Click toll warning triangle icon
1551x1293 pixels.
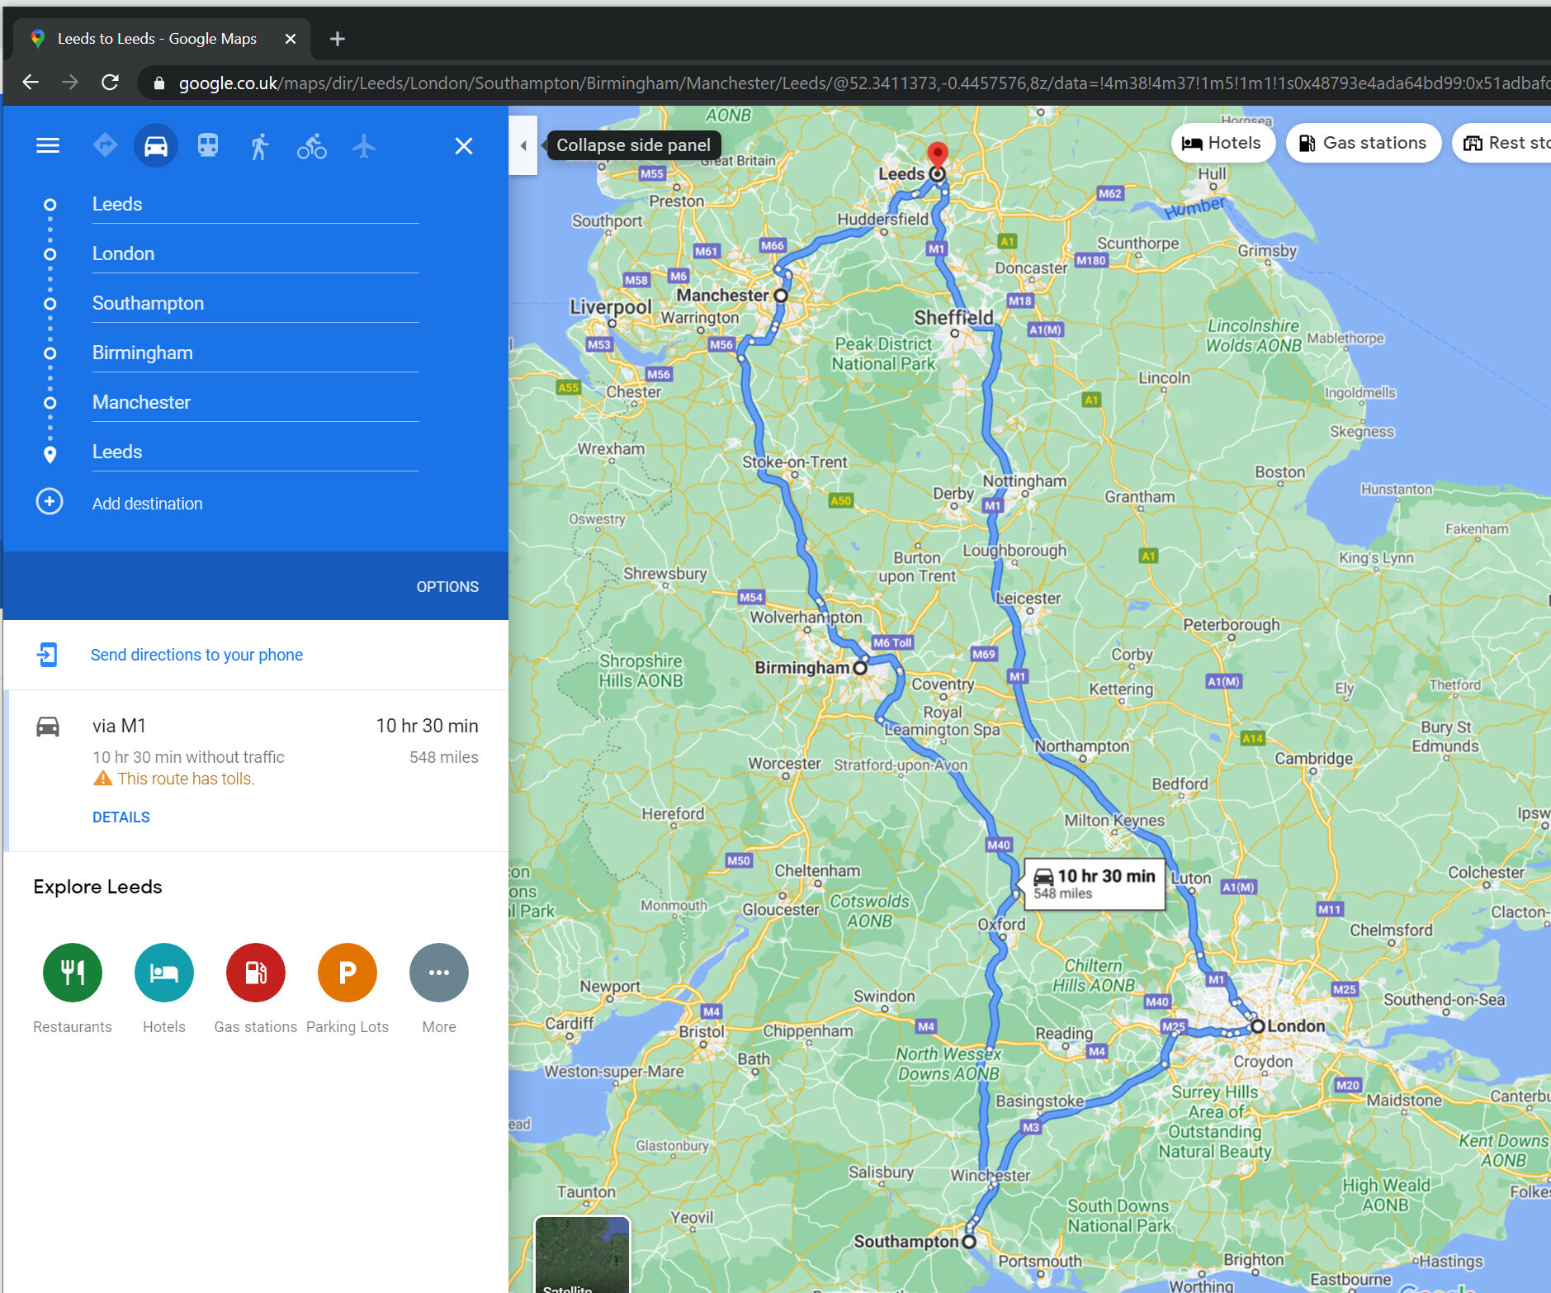[x=102, y=779]
